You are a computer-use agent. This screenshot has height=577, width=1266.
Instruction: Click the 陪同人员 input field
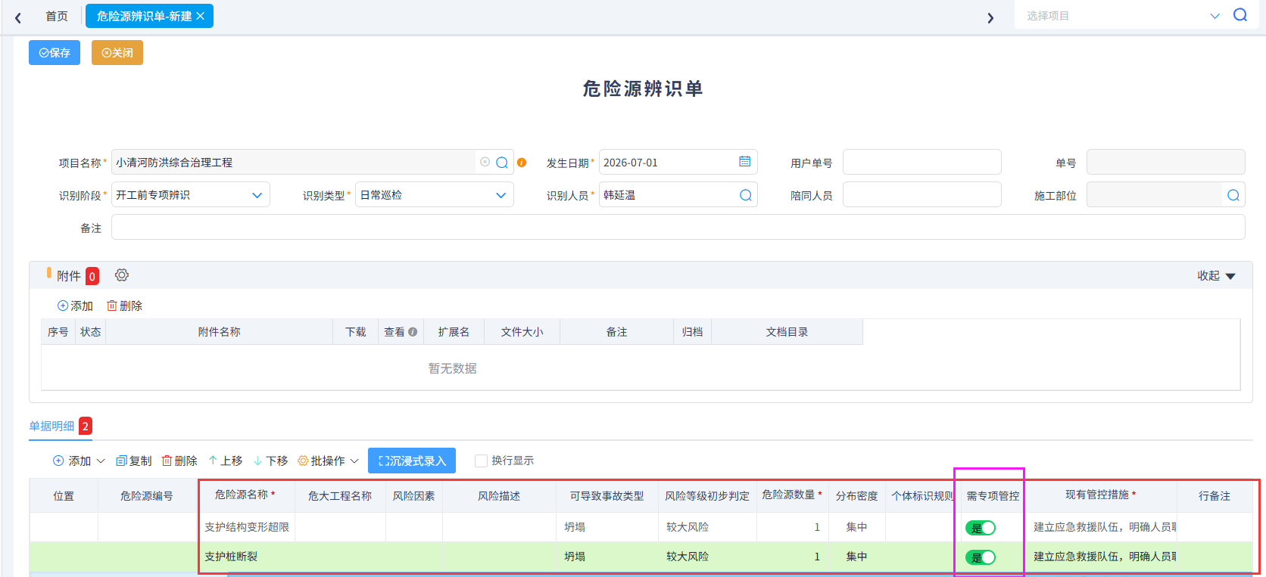click(922, 195)
